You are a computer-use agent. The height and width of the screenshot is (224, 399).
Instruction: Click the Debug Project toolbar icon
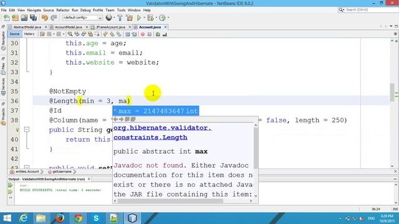point(150,18)
